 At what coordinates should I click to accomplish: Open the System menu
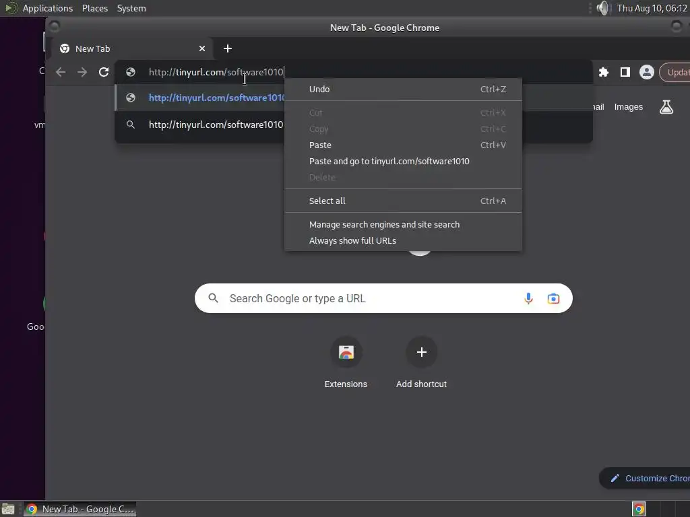tap(131, 8)
